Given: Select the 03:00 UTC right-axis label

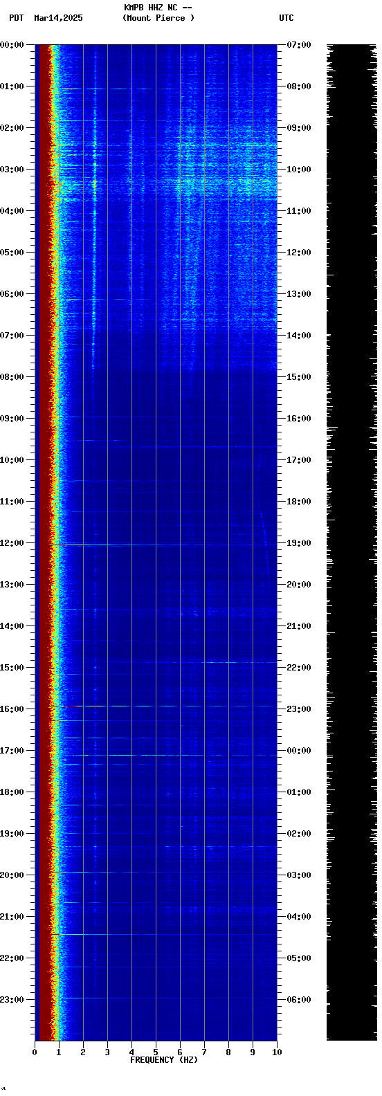Looking at the screenshot, I should pyautogui.click(x=299, y=875).
